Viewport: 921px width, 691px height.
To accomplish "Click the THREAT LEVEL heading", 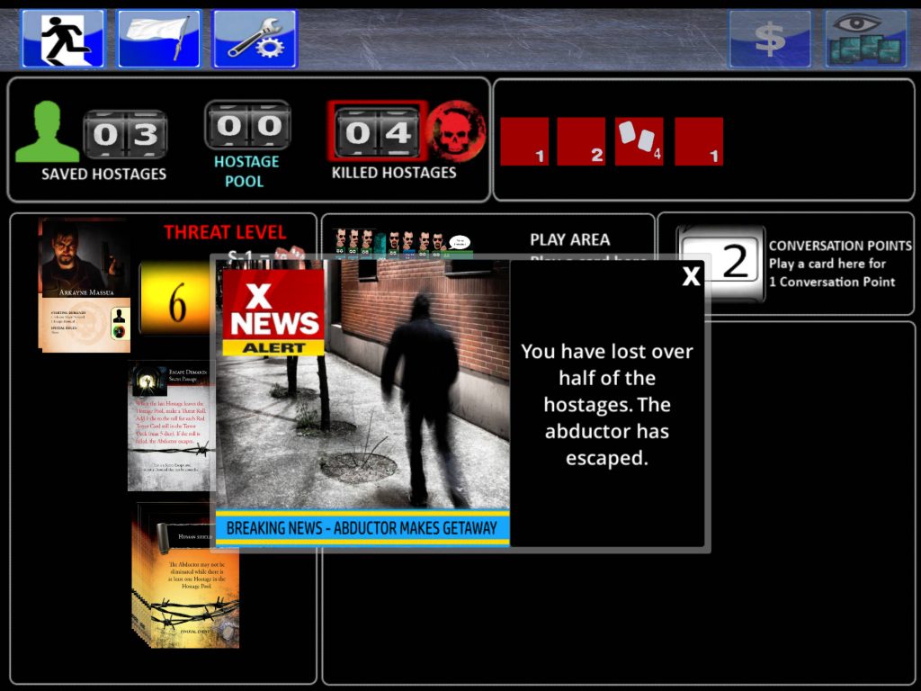I will (225, 232).
